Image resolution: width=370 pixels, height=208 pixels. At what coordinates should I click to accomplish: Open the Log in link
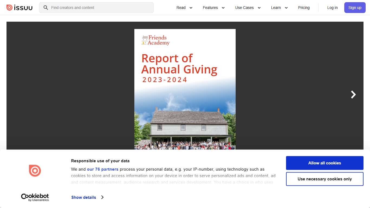(x=332, y=8)
